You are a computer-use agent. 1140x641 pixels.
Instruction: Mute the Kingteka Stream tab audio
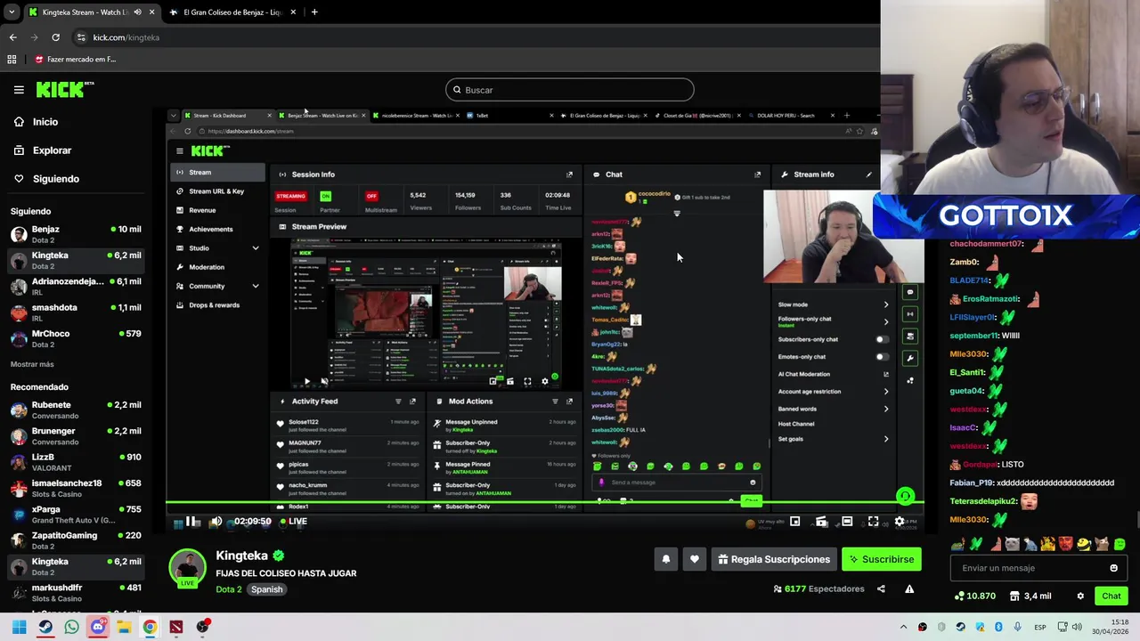137,12
